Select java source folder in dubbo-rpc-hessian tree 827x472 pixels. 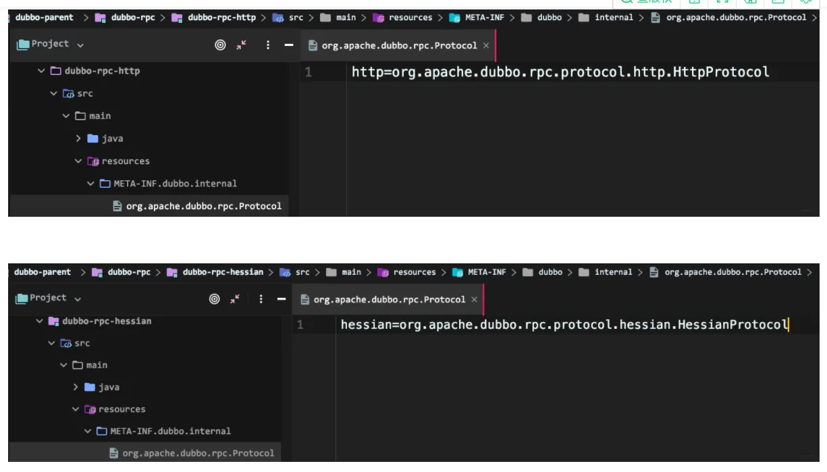coord(102,387)
